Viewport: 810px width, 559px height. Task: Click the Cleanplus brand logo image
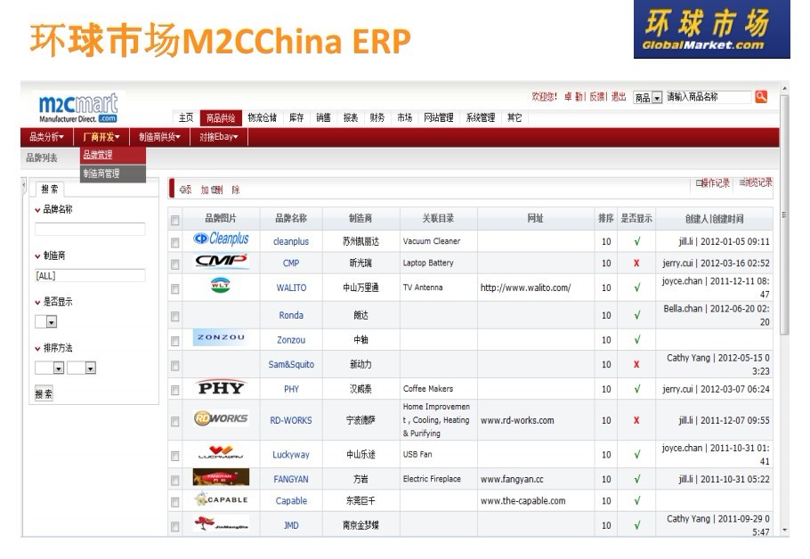[x=221, y=239]
